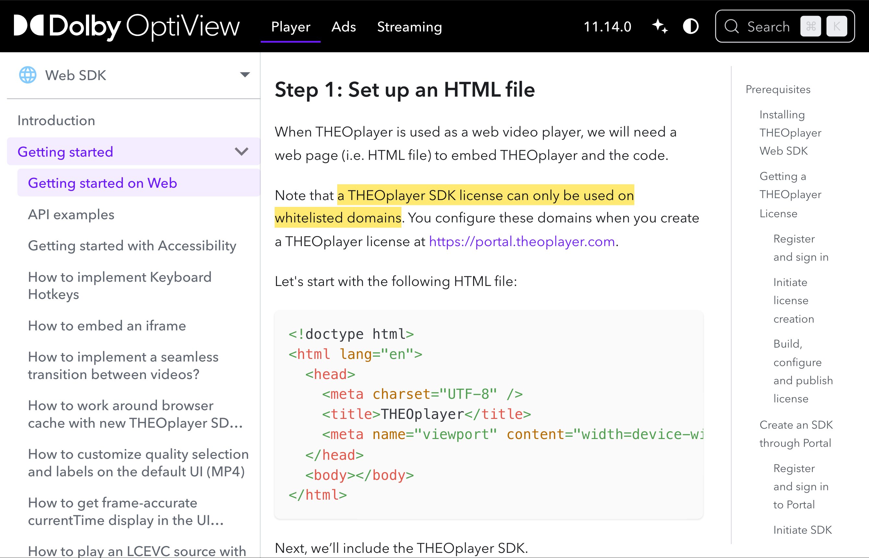Image resolution: width=869 pixels, height=558 pixels.
Task: Toggle dark/light mode contrast icon
Action: click(690, 27)
